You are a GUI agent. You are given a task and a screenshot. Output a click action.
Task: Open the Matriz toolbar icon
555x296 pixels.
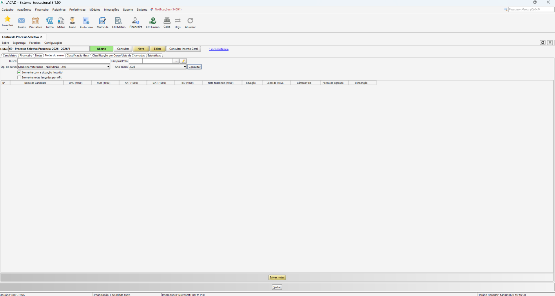pyautogui.click(x=61, y=21)
